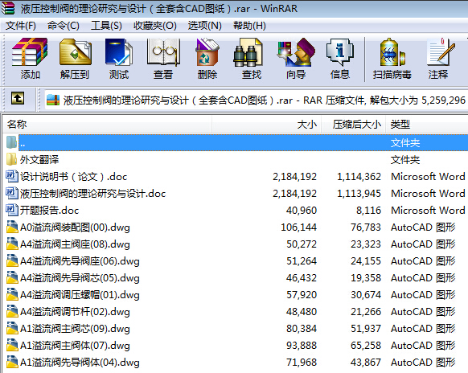This screenshot has height=373, width=468.
Task: Select the 外文翻译 folder name
Action: (39, 160)
